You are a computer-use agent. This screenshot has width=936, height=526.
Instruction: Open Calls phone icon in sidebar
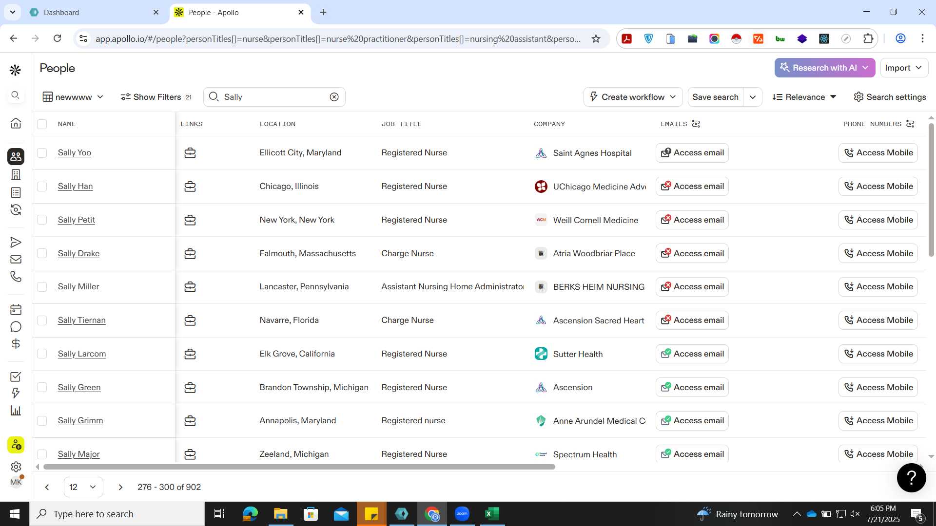(16, 277)
